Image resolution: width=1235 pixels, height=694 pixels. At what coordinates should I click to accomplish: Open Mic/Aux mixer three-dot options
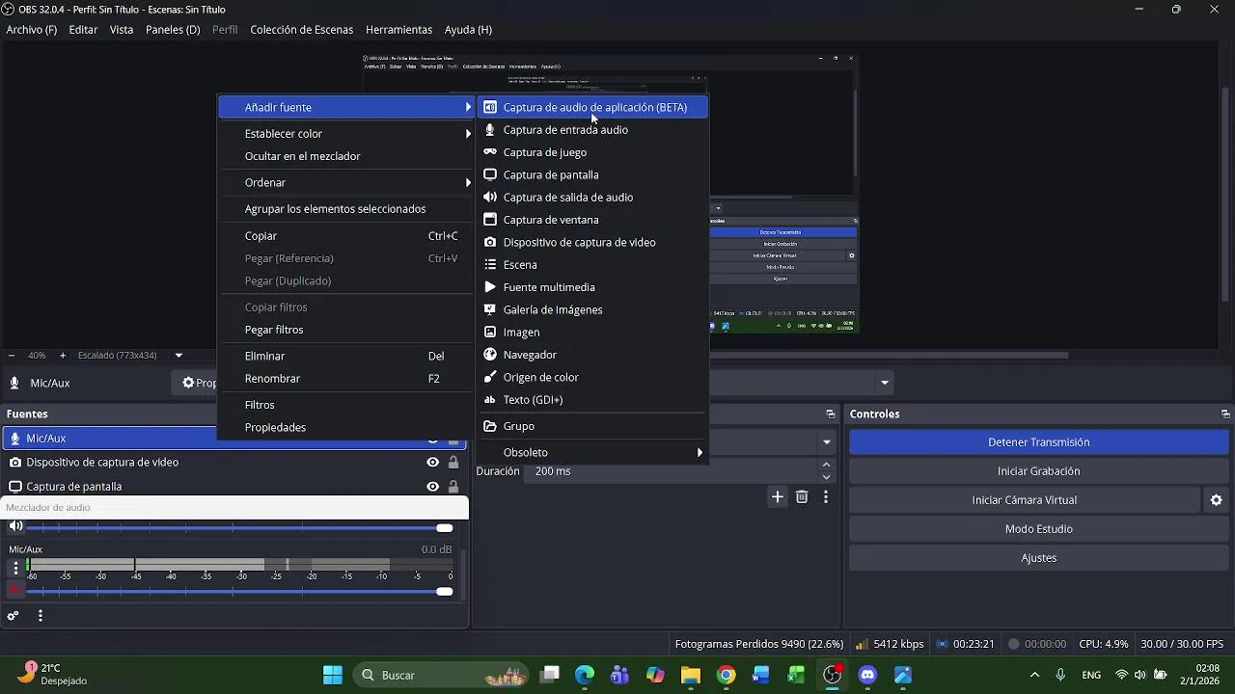click(15, 568)
